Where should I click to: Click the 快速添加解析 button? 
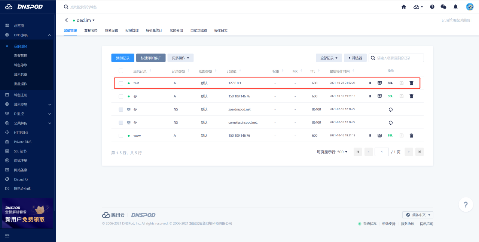[x=151, y=58]
